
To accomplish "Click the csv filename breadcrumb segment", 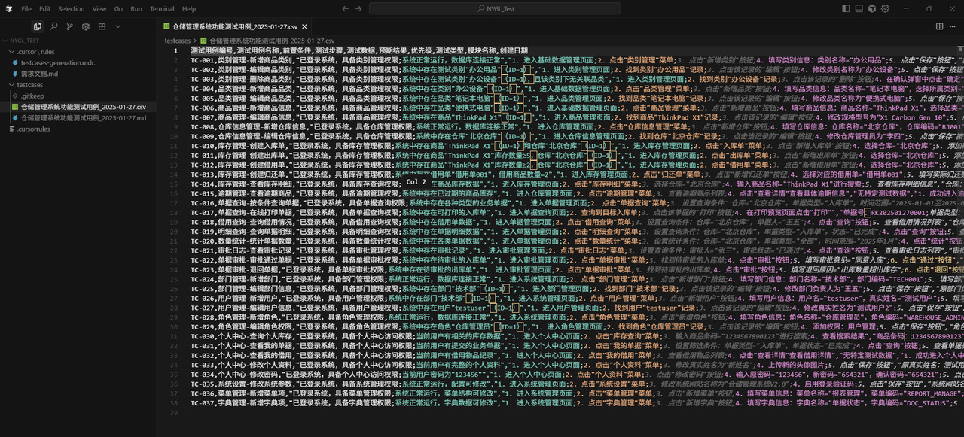I will (x=272, y=41).
